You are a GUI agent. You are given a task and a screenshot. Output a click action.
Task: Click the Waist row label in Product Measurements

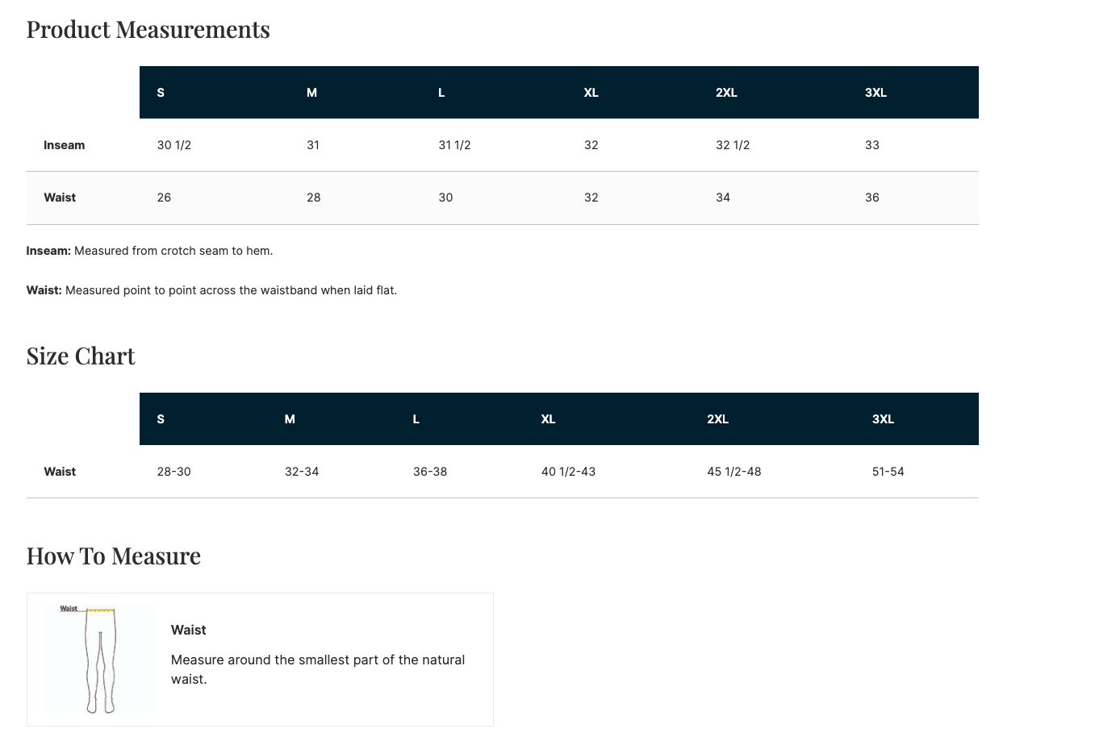point(60,198)
